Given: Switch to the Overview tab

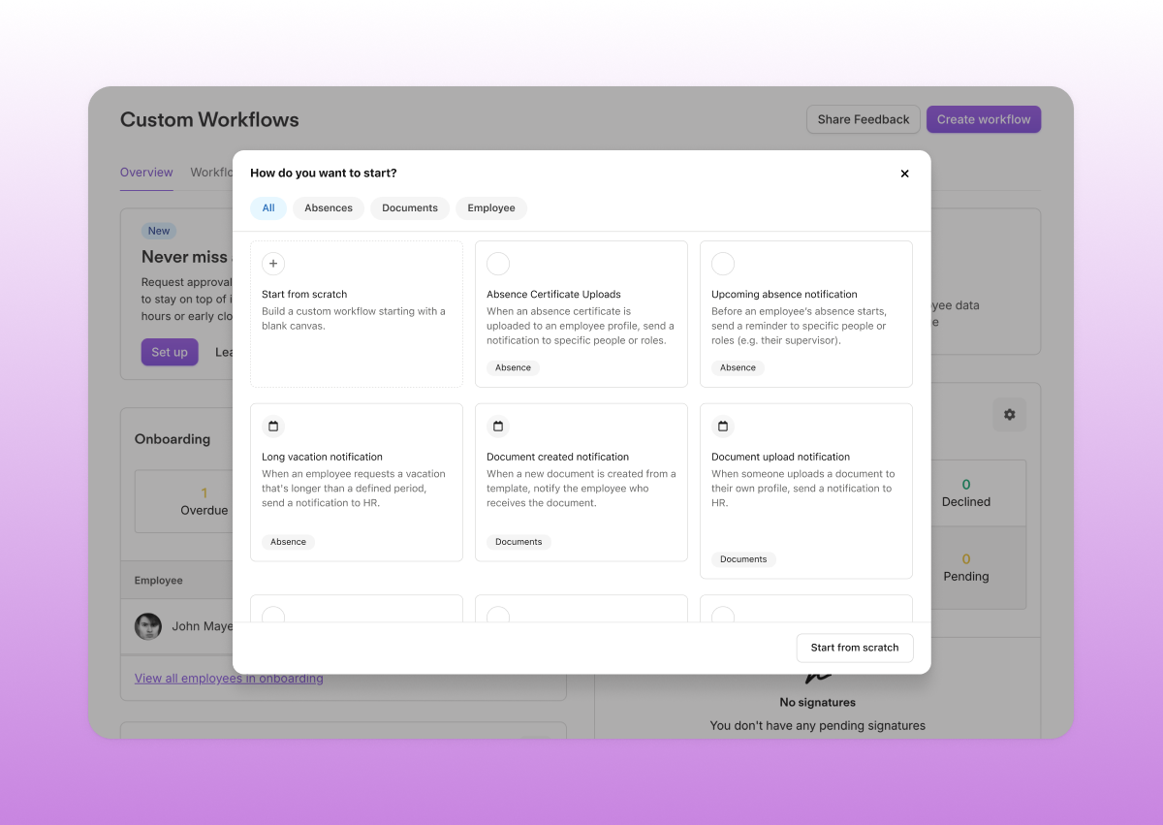Looking at the screenshot, I should [146, 172].
